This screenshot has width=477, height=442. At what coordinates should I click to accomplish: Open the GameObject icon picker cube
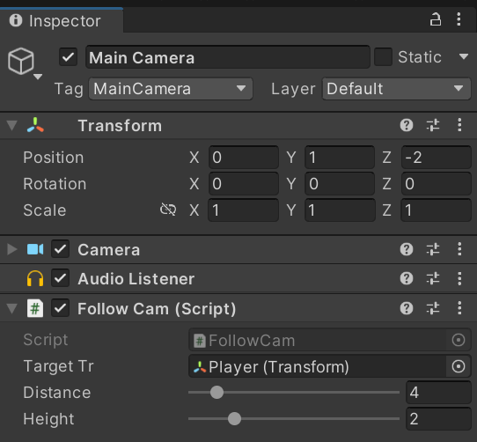(21, 61)
